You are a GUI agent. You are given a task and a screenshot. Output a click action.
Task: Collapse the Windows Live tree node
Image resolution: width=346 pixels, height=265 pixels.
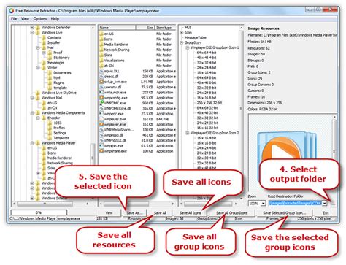pyautogui.click(x=32, y=33)
